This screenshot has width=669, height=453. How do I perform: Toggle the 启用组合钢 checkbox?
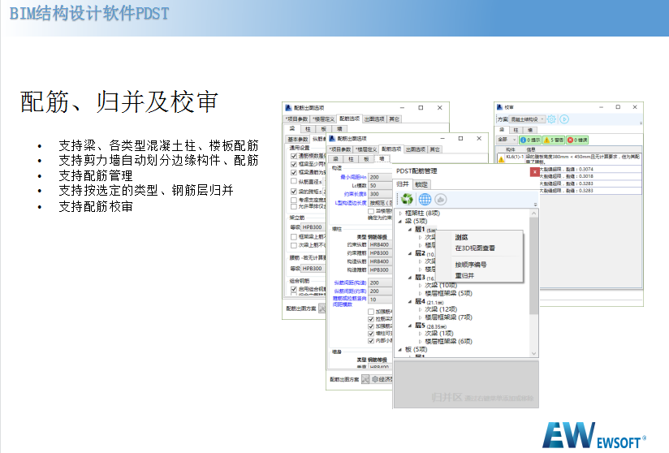[x=294, y=289]
